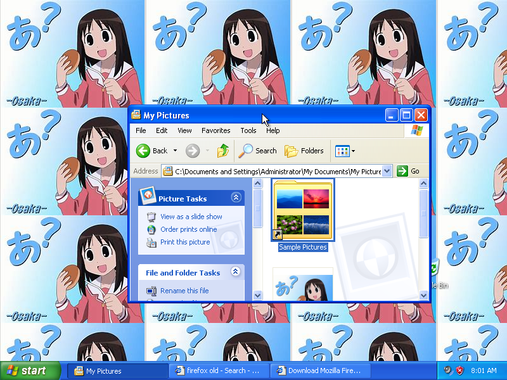507x380 pixels.
Task: Open the Tools menu
Action: [248, 130]
